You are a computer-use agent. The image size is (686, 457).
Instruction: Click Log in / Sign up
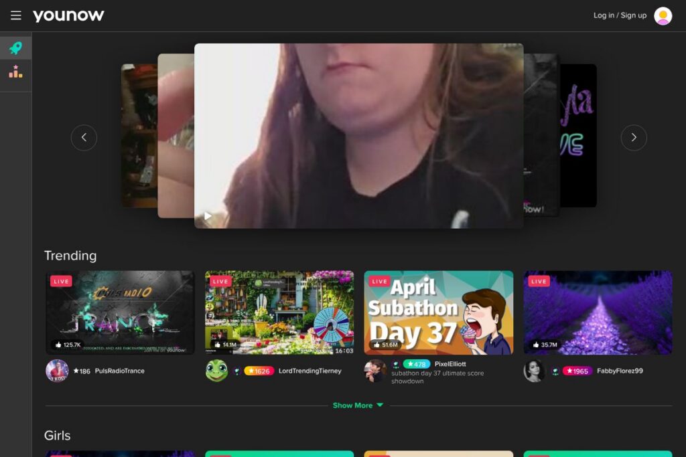pos(620,15)
